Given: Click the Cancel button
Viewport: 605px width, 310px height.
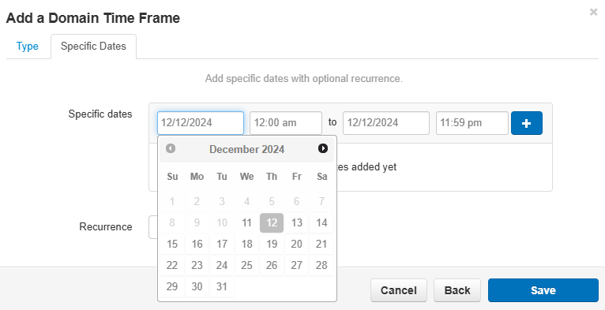Looking at the screenshot, I should point(399,290).
